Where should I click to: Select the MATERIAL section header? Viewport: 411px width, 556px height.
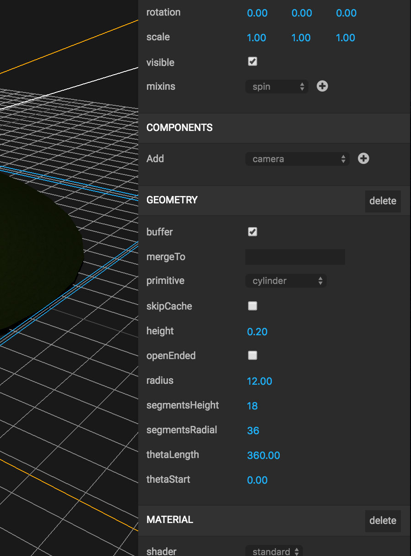(x=169, y=520)
